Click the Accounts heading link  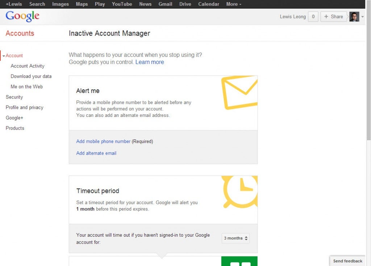20,33
